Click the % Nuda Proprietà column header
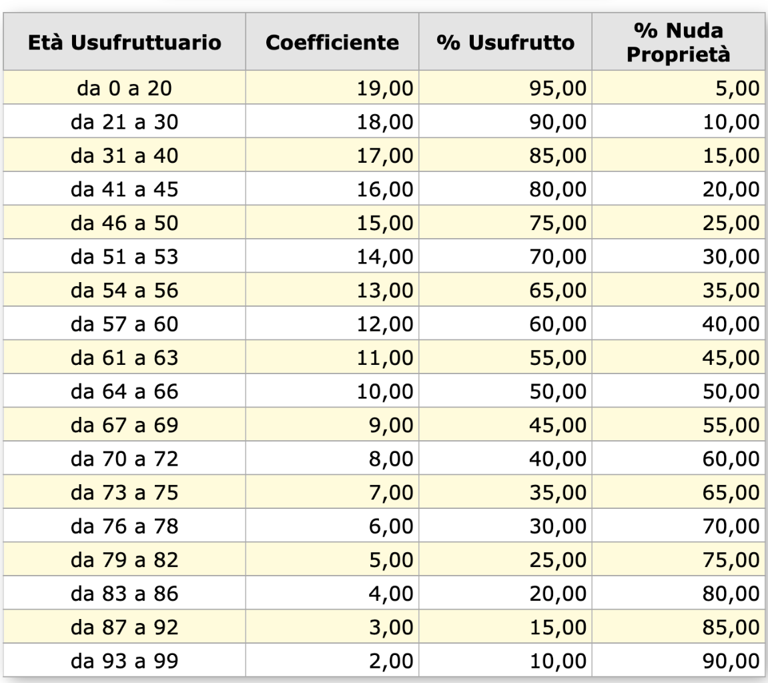 tap(679, 41)
